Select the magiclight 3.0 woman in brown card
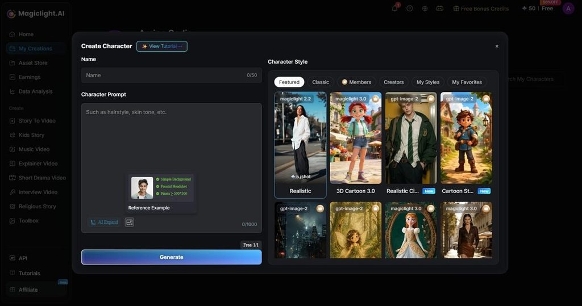The width and height of the screenshot is (582, 306). 466,230
